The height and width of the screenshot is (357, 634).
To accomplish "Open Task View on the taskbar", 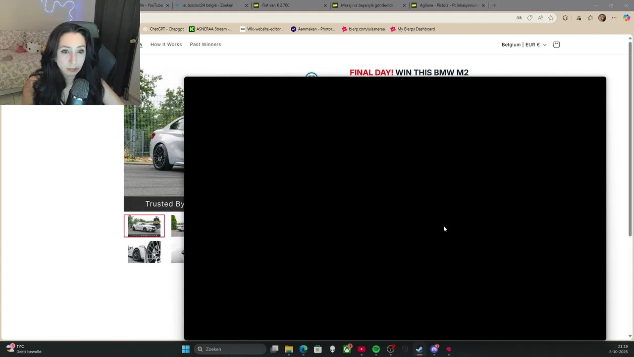I will (x=275, y=349).
